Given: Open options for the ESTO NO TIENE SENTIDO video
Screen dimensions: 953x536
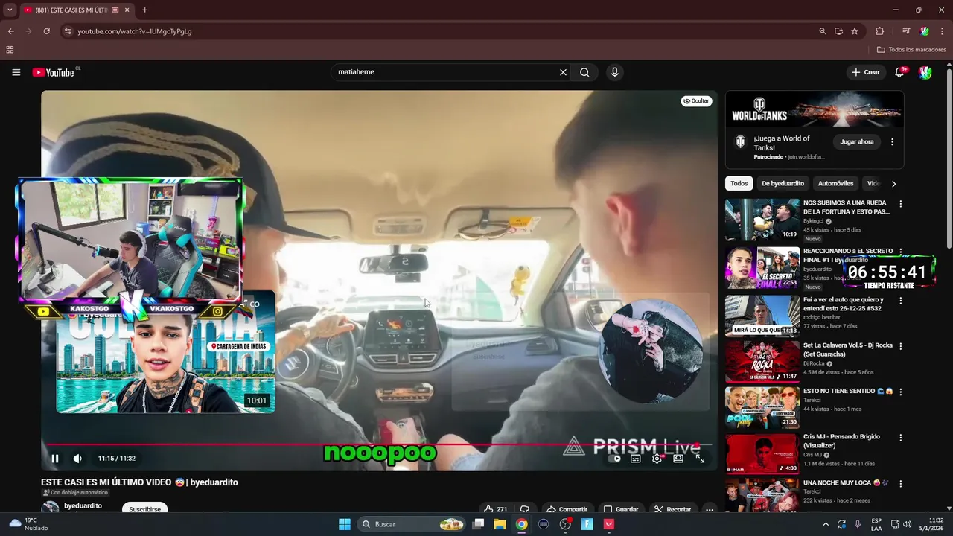Looking at the screenshot, I should (x=900, y=392).
